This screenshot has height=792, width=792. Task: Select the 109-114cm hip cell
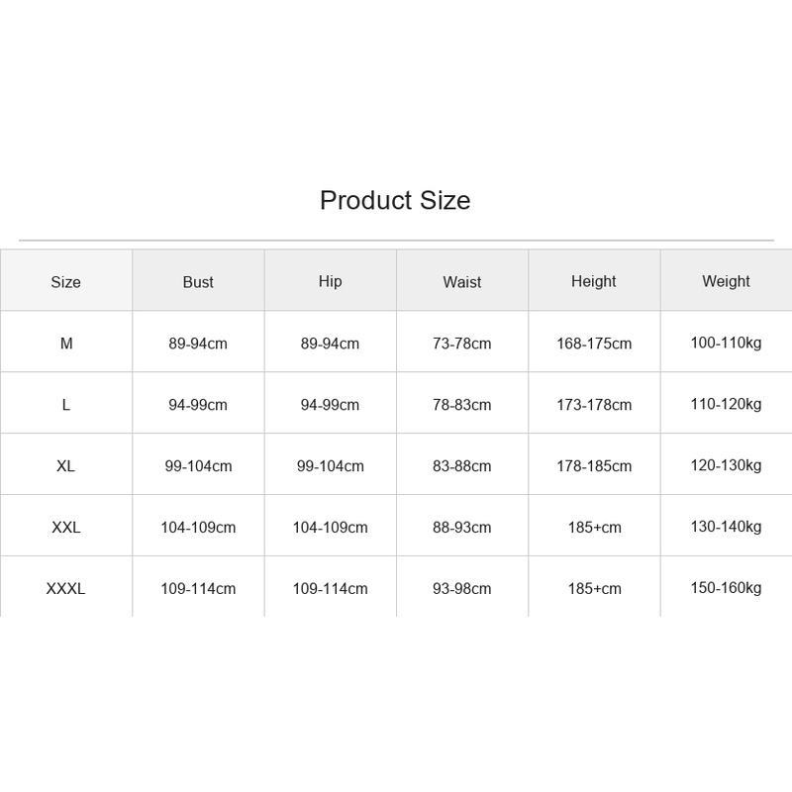(331, 588)
